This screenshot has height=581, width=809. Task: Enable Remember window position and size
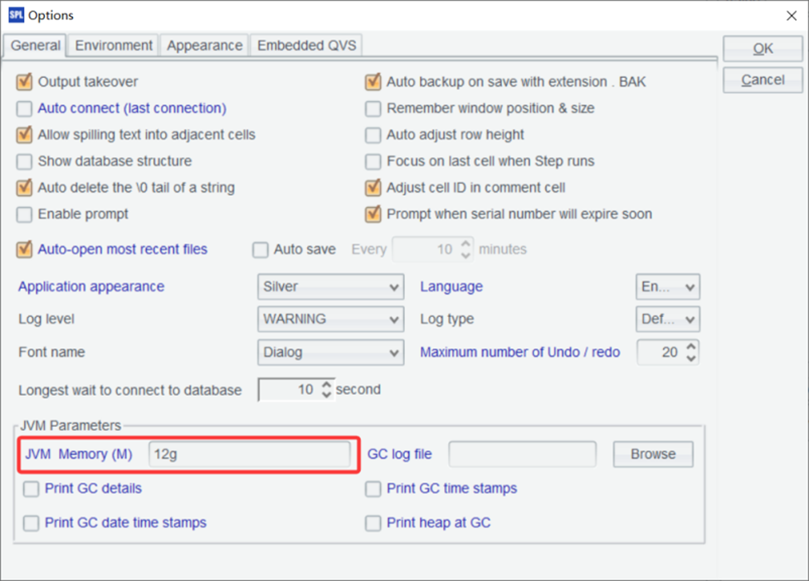point(373,109)
